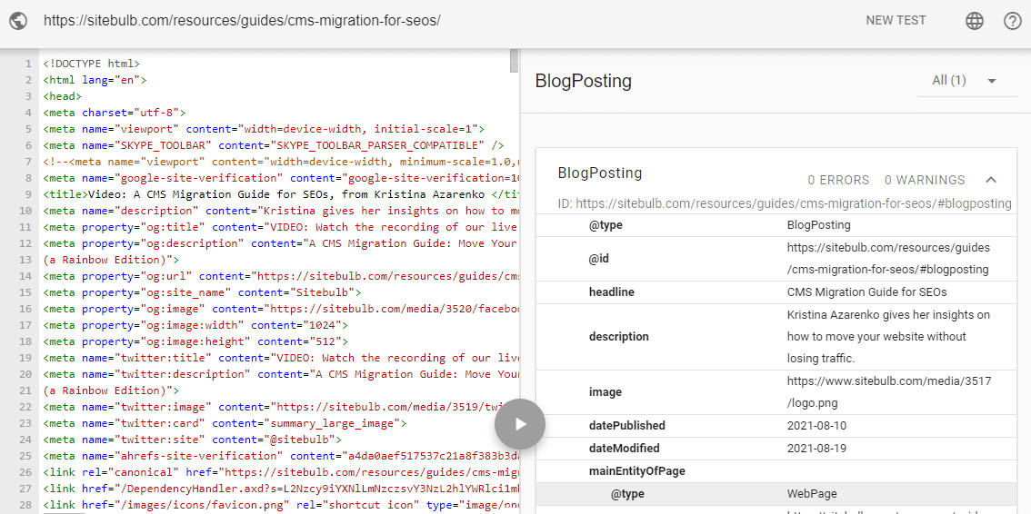This screenshot has height=514, width=1031.
Task: Click the SKYPE_TOOLBAR meta line
Action: click(274, 145)
